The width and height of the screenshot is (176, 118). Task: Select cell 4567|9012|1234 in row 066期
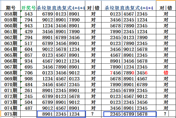(61, 61)
